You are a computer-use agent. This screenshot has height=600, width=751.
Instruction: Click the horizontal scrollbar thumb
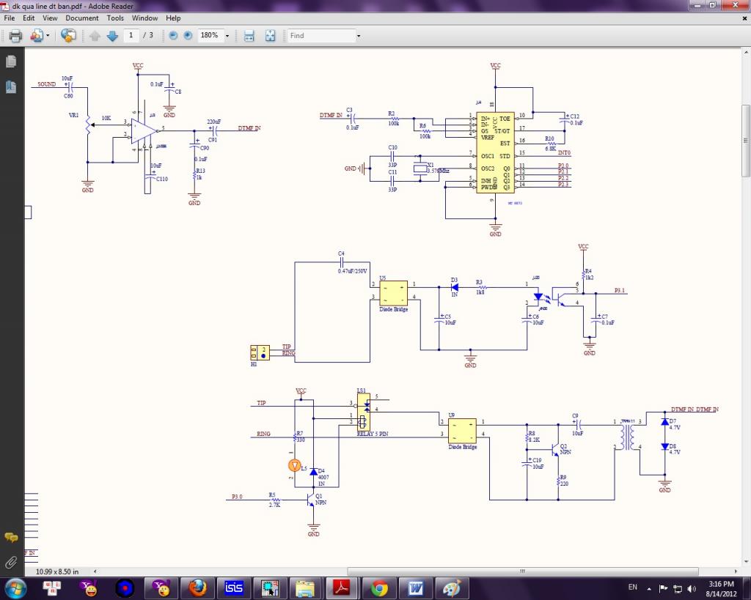pos(522,571)
